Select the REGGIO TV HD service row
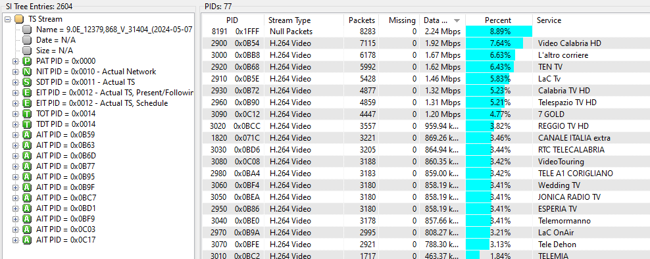Image resolution: width=650 pixels, height=259 pixels. click(x=426, y=126)
